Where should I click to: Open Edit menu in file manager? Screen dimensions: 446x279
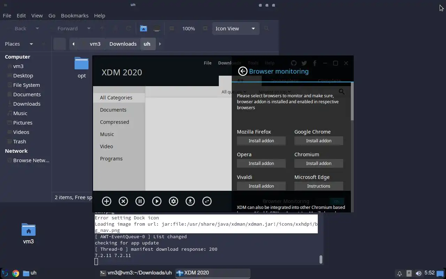[21, 16]
